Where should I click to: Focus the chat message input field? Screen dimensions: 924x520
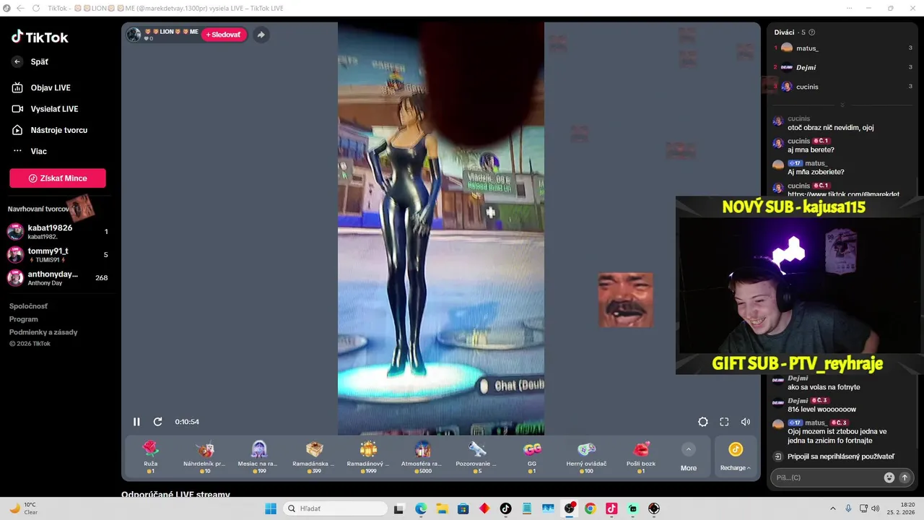click(x=827, y=477)
